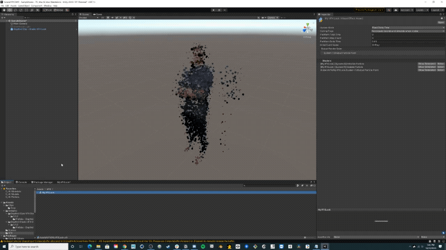The width and height of the screenshot is (446, 250).
Task: Select the Rect tool
Action: 26,10
